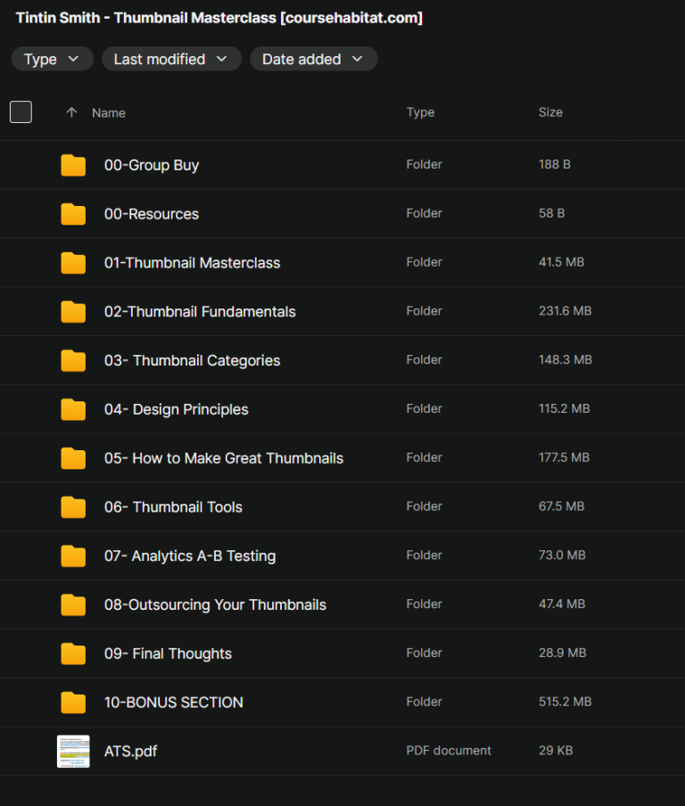Screen dimensions: 685x806
Task: Open the Type filter dropdown
Action: [x=52, y=59]
